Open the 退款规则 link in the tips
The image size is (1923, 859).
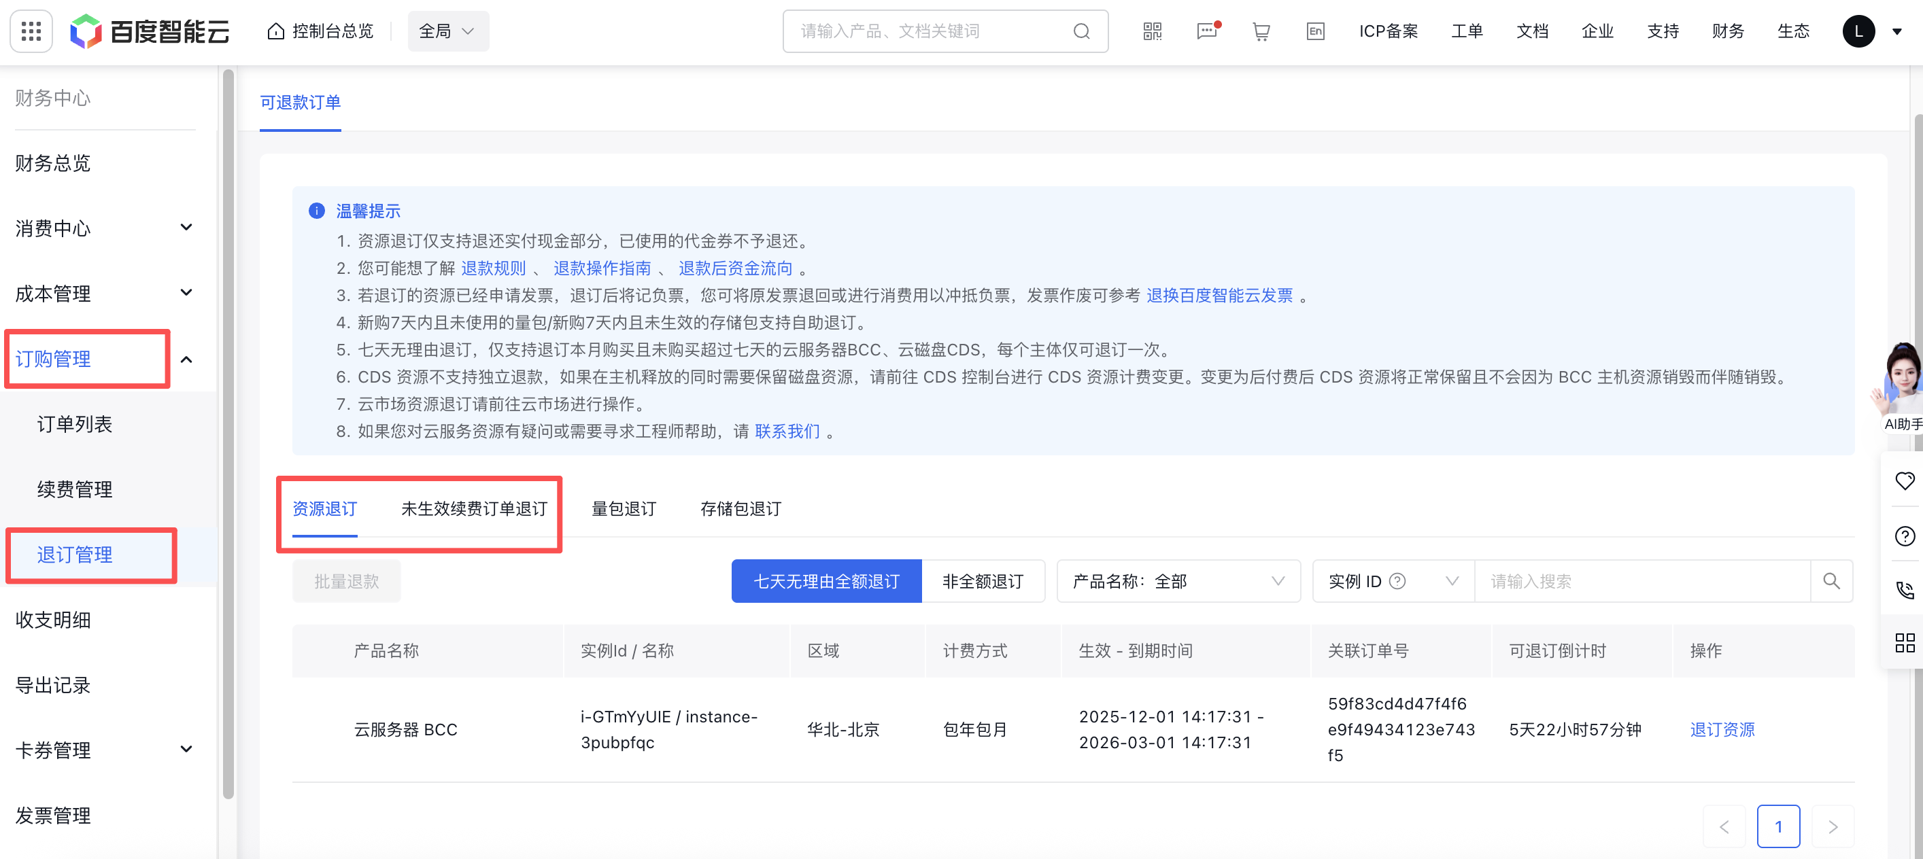[x=493, y=268]
